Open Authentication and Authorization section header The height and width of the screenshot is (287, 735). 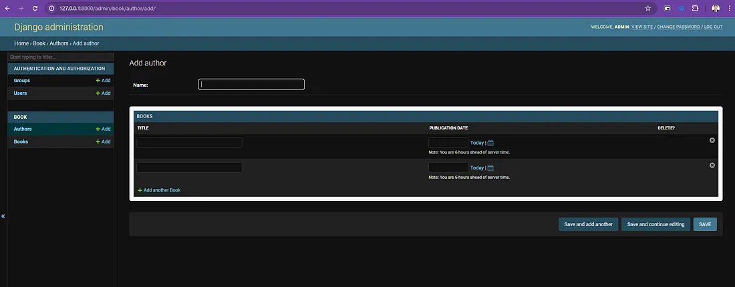59,68
